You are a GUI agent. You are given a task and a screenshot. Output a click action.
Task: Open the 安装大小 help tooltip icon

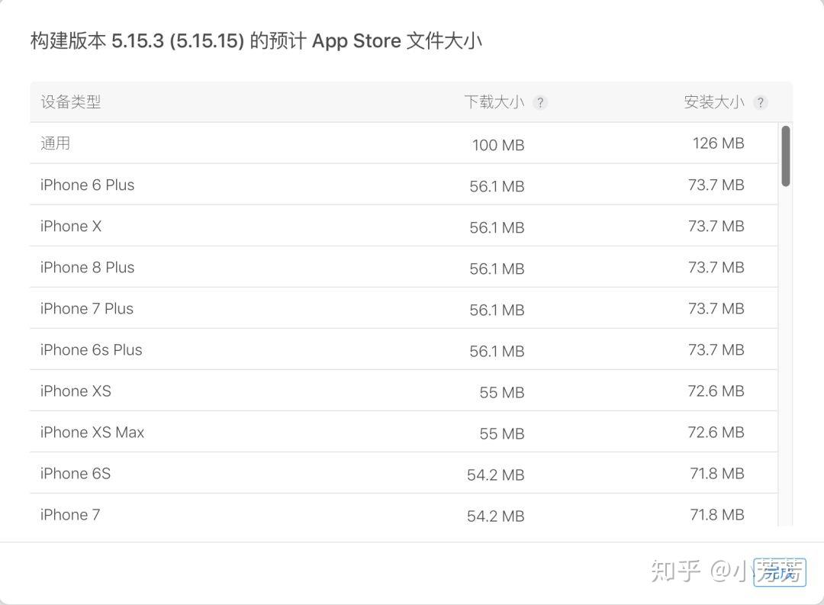760,101
